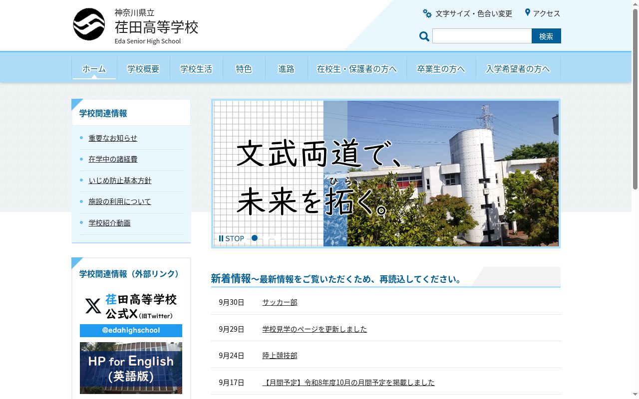Open the 入学希望者の方へ menu
The width and height of the screenshot is (639, 399).
518,68
